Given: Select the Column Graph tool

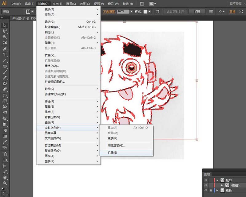Looking at the screenshot, I should click(5, 160).
